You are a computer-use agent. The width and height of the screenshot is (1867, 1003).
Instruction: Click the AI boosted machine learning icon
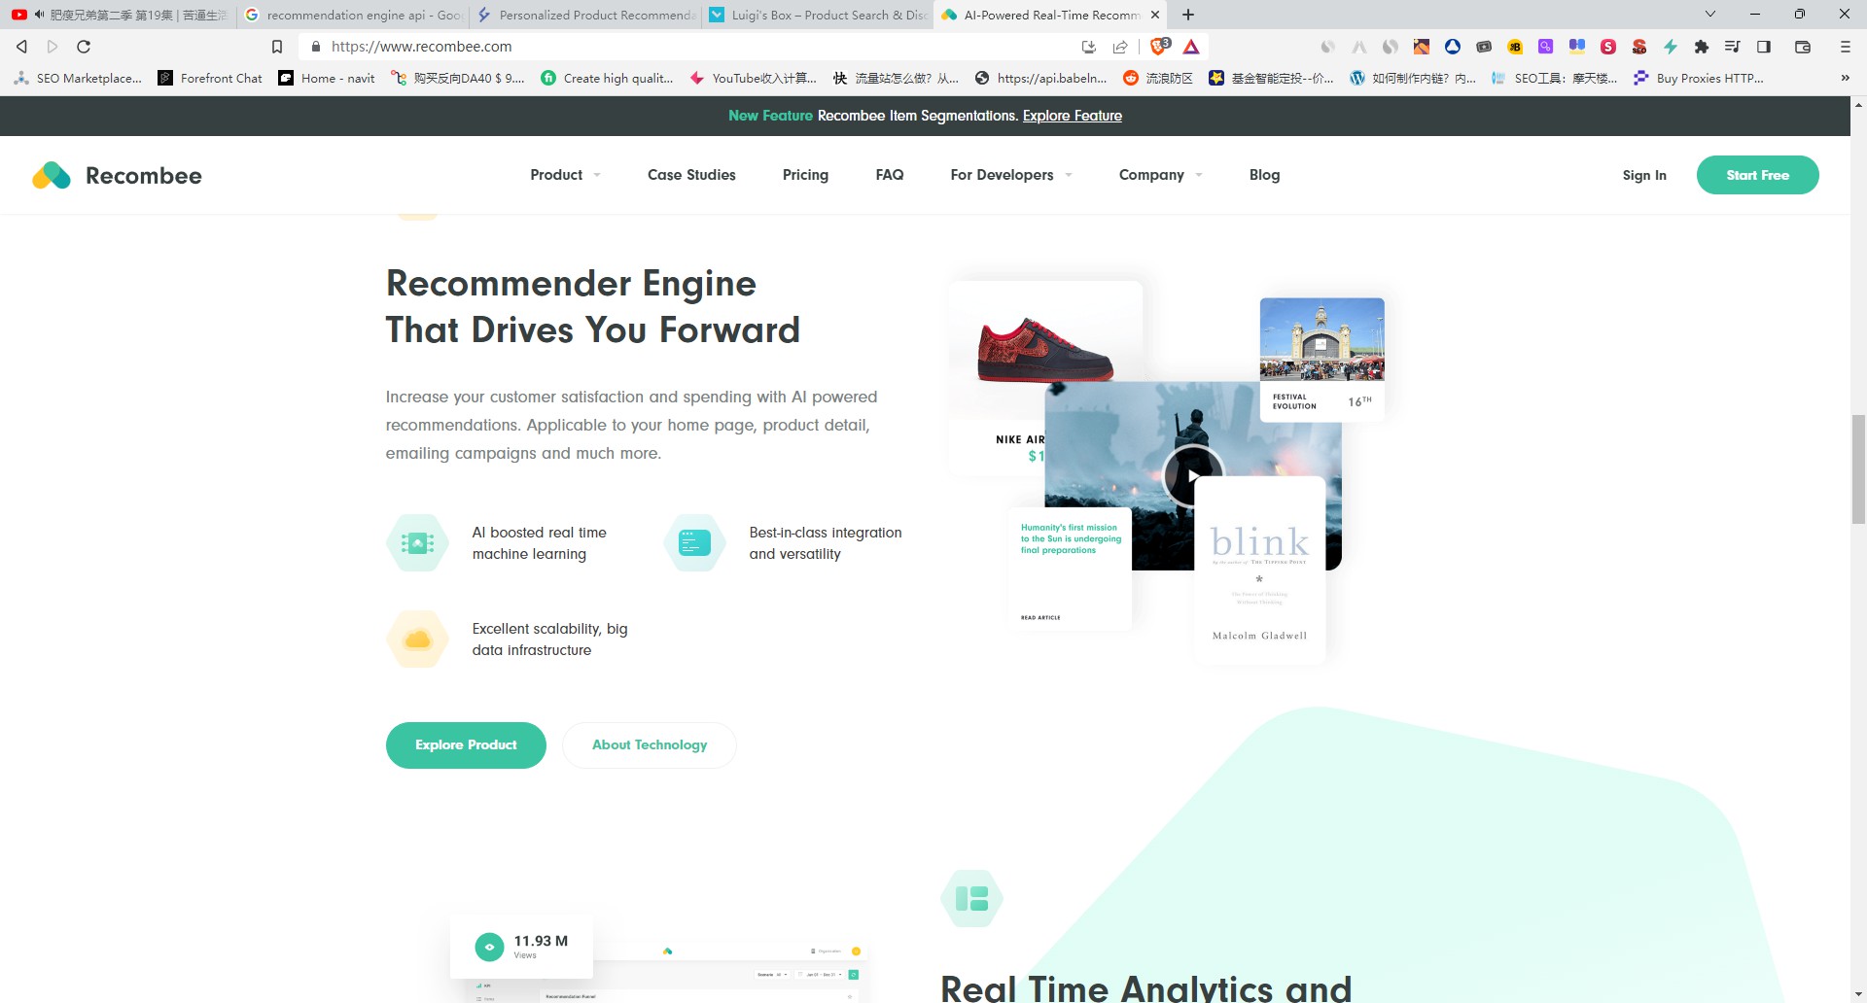pos(417,543)
